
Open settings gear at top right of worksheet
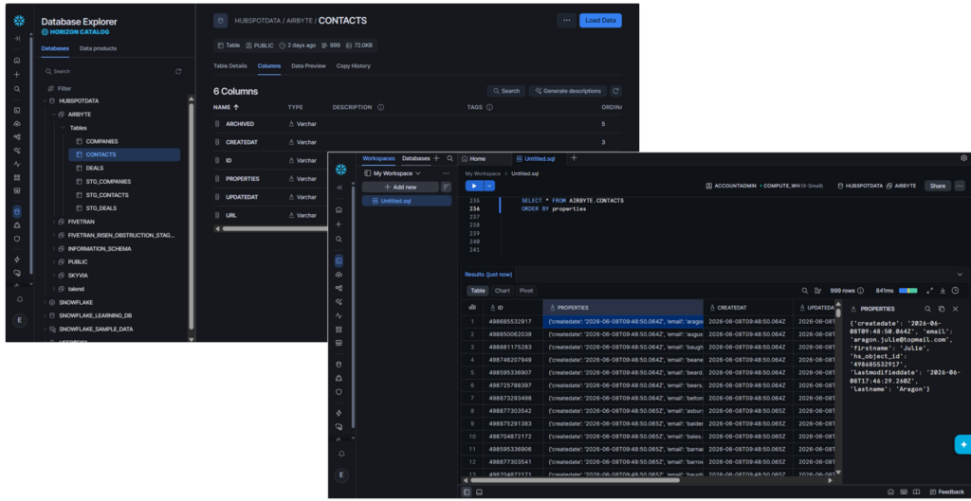click(963, 158)
